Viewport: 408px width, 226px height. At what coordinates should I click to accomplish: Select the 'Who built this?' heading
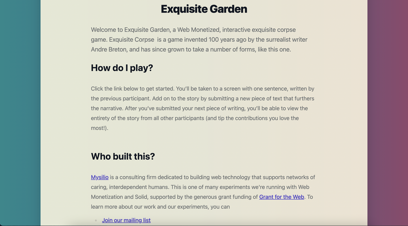click(x=123, y=156)
